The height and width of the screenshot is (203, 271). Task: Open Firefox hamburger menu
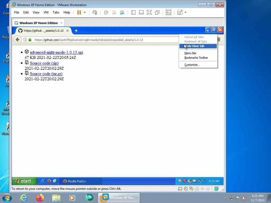pos(219,40)
